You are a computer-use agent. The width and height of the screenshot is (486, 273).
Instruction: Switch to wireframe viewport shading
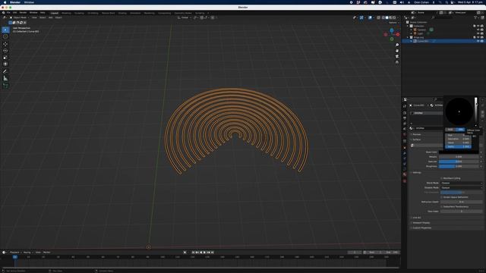point(383,17)
